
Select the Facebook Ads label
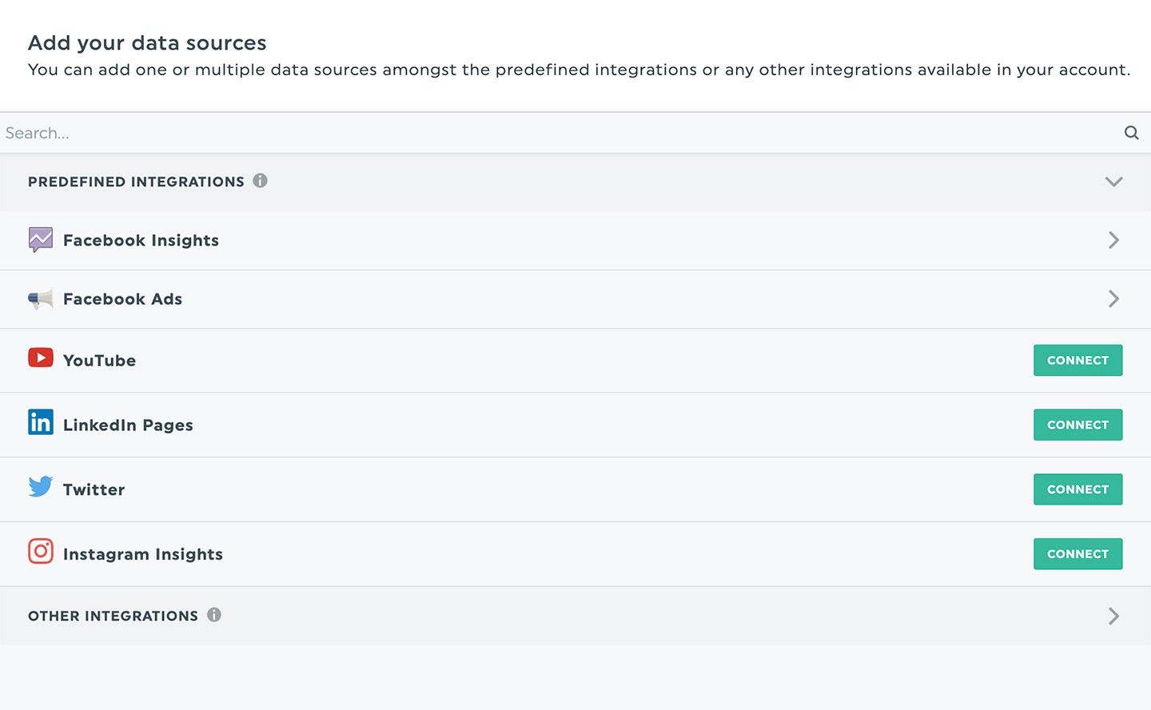123,299
